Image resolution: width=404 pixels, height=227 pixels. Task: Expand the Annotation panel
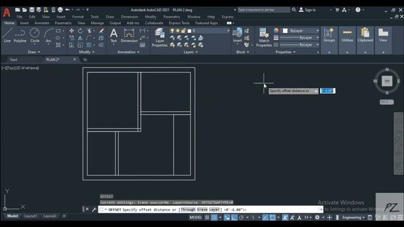click(128, 52)
